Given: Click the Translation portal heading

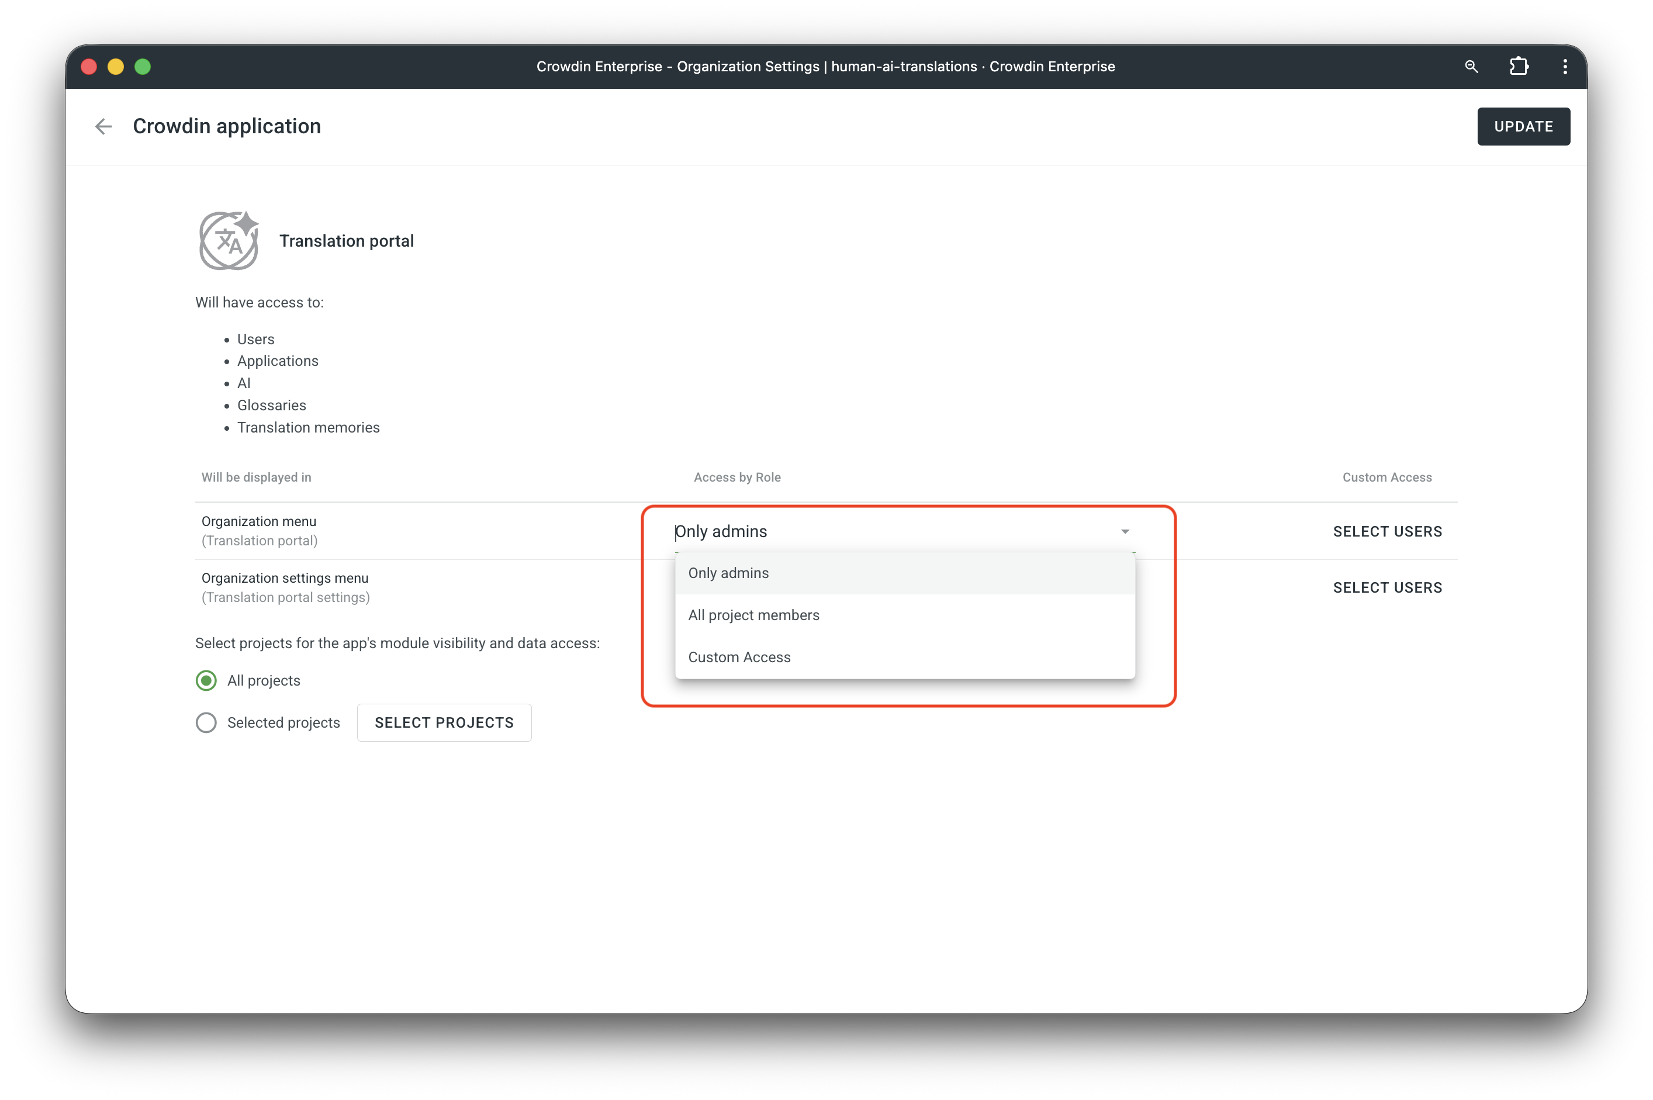Looking at the screenshot, I should pos(347,241).
